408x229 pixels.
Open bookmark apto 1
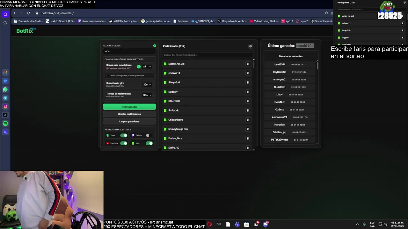(x=287, y=21)
